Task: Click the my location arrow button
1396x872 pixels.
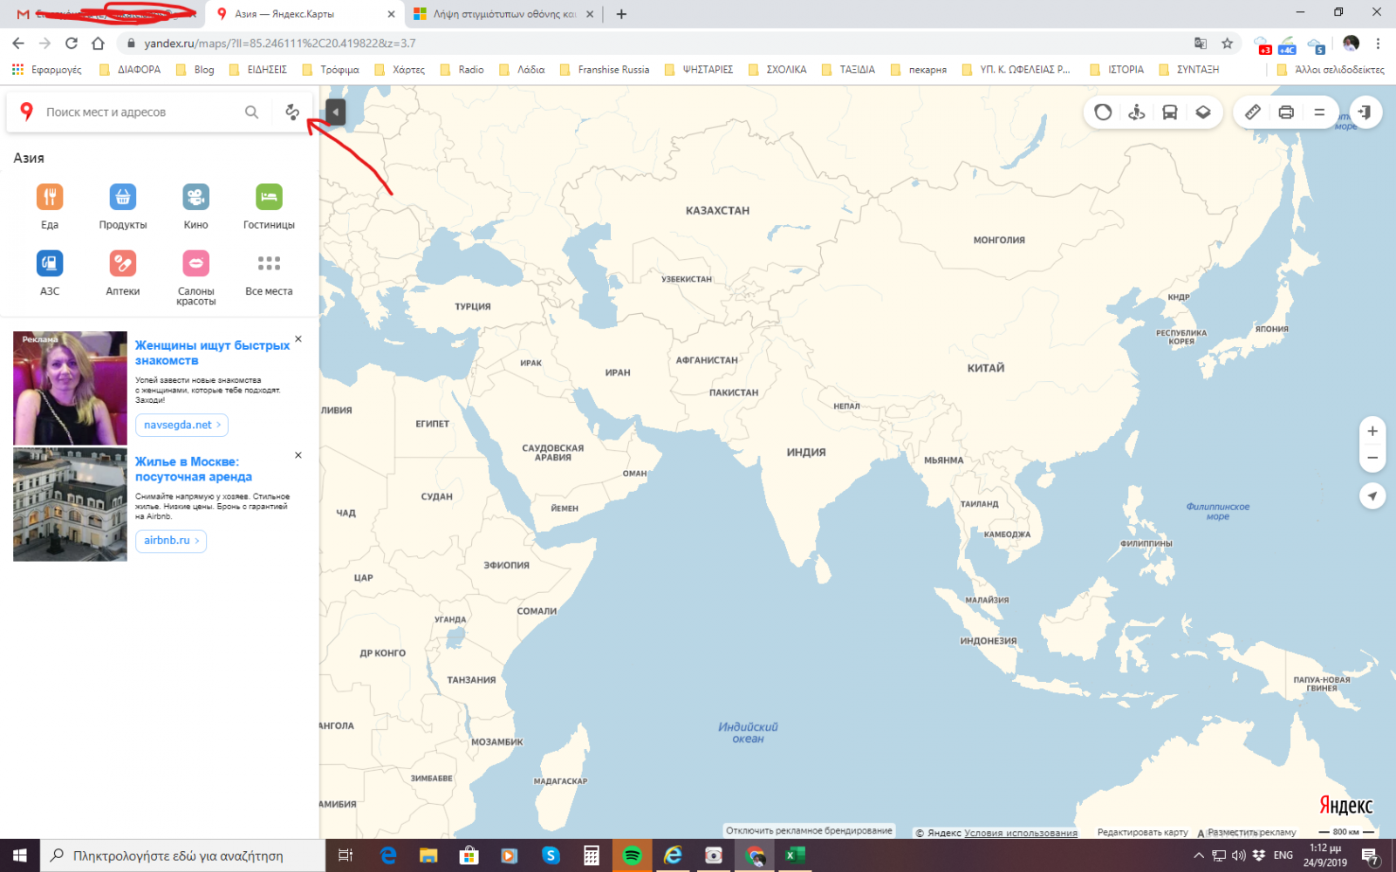Action: (1372, 496)
